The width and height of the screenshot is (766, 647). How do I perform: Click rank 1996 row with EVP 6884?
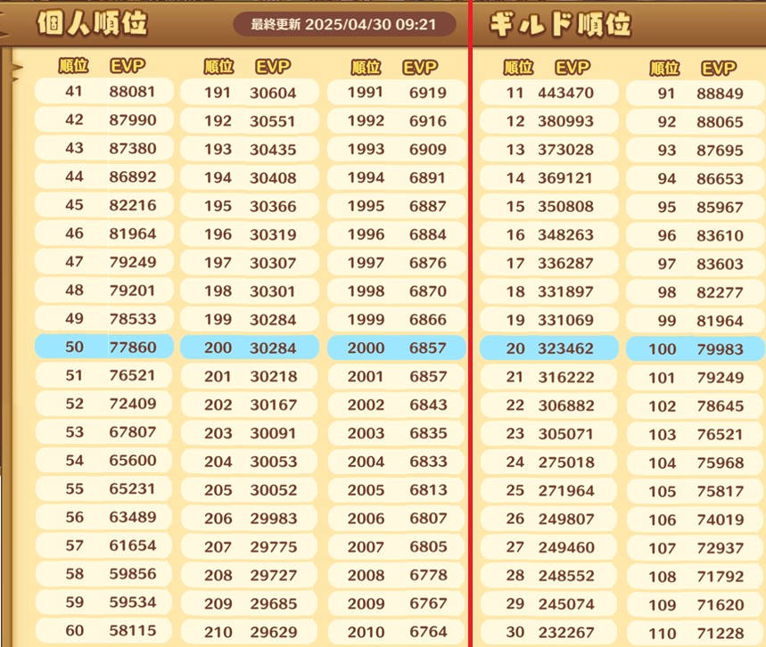coord(397,234)
